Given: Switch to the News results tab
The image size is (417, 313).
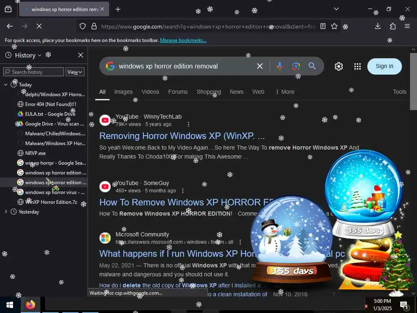Looking at the screenshot, I should [237, 92].
